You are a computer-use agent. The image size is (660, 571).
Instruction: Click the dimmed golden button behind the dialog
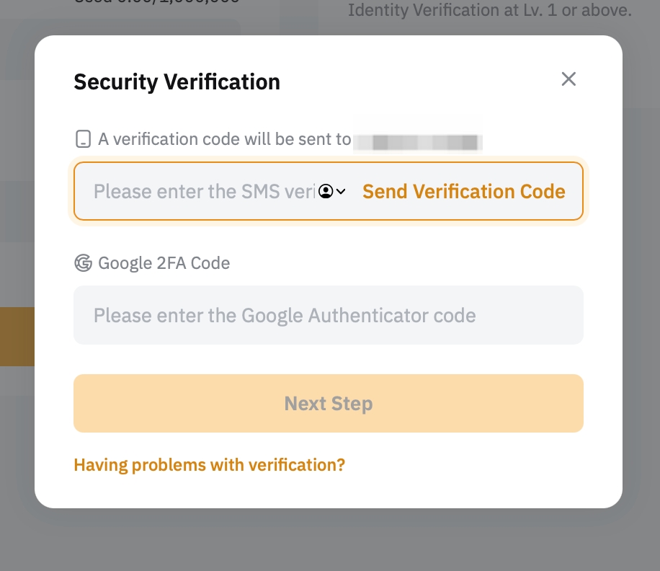click(x=17, y=337)
